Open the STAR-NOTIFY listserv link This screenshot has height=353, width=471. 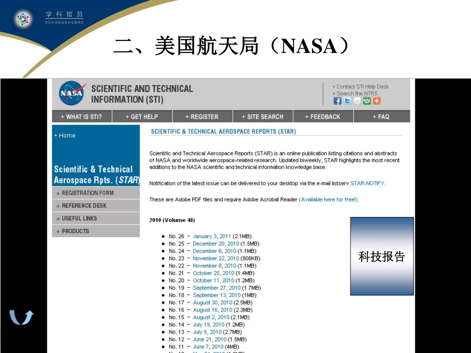point(368,183)
